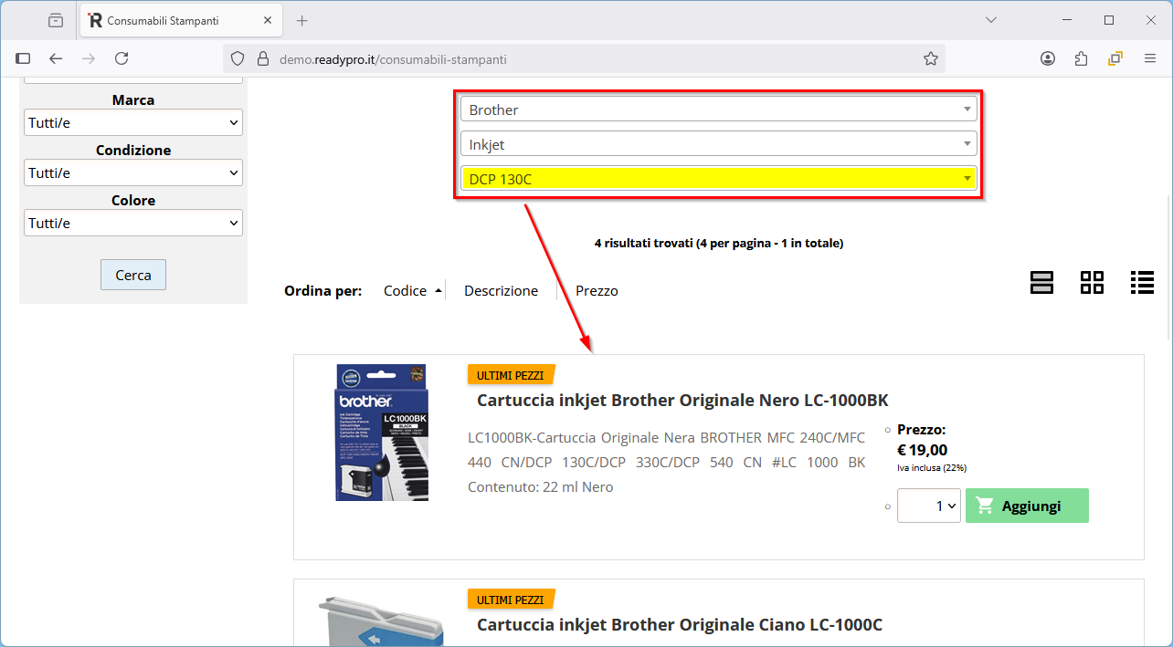Reload the current page
This screenshot has width=1173, height=647.
pos(122,58)
